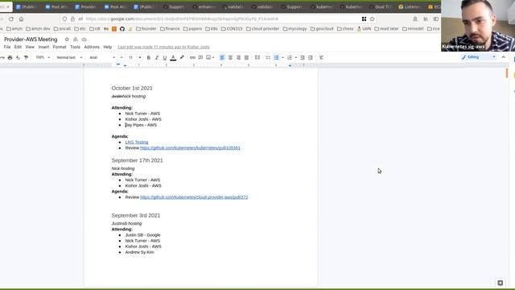Clear text formatting
This screenshot has height=290, width=515.
[x=321, y=57]
